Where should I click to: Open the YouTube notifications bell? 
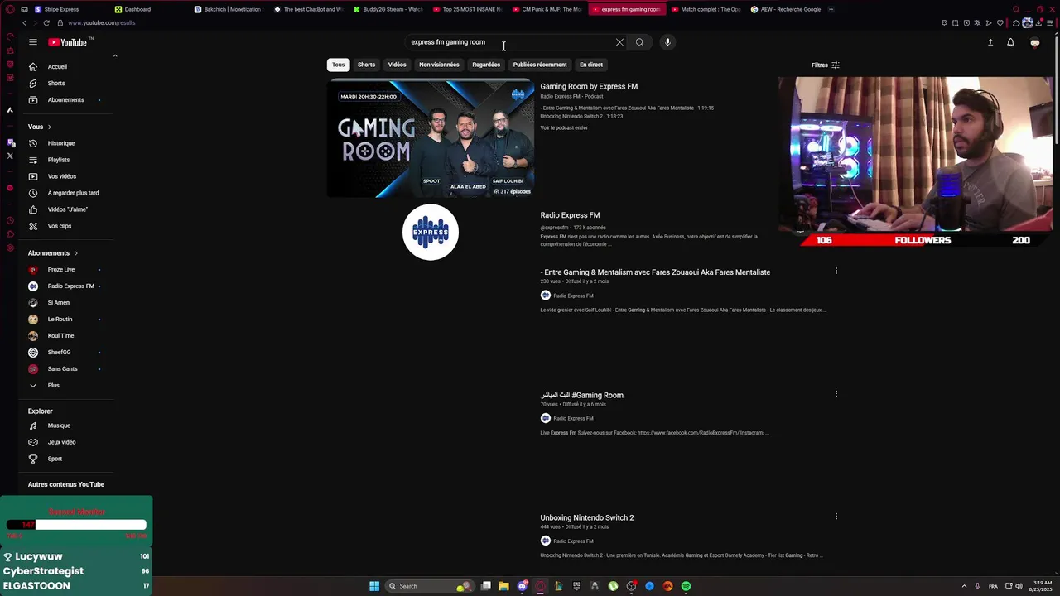pos(1010,42)
